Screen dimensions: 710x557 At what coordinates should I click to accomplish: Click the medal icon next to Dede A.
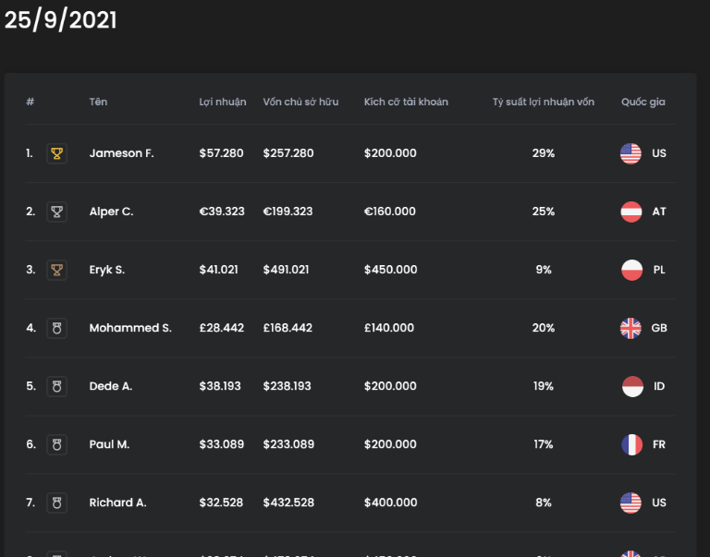click(x=57, y=386)
